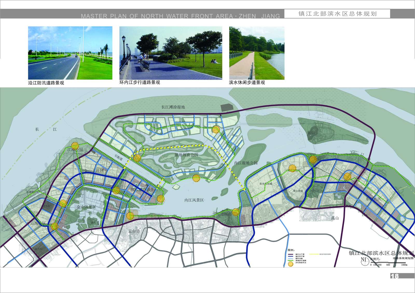The height and width of the screenshot is (293, 415).
Task: Click the 沿江防汛道路景观 road photo
Action: [x=70, y=53]
